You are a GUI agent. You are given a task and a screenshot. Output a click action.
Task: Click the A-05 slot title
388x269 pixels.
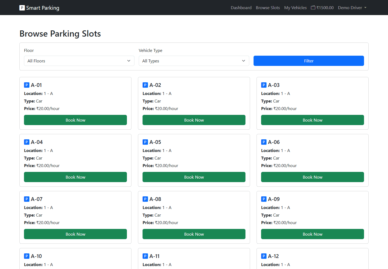click(x=155, y=142)
